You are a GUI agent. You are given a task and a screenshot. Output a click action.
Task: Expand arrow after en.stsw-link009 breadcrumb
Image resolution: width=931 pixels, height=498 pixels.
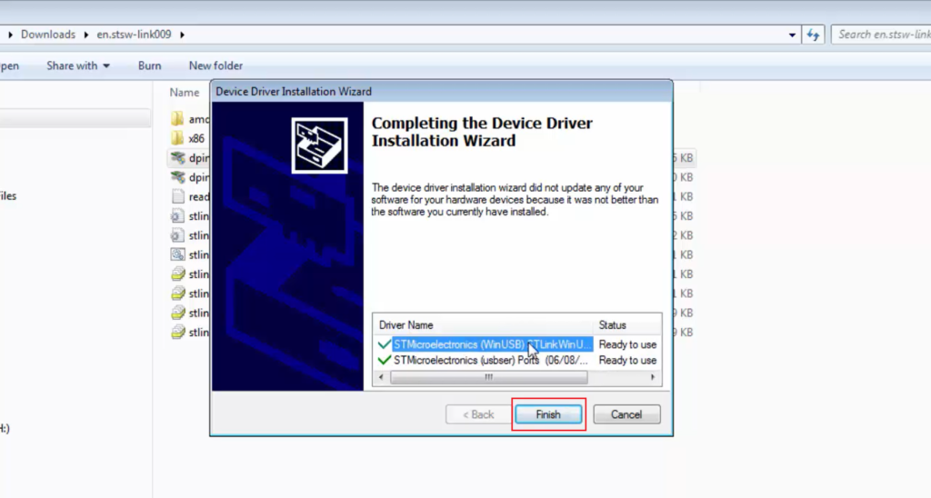[x=182, y=35]
